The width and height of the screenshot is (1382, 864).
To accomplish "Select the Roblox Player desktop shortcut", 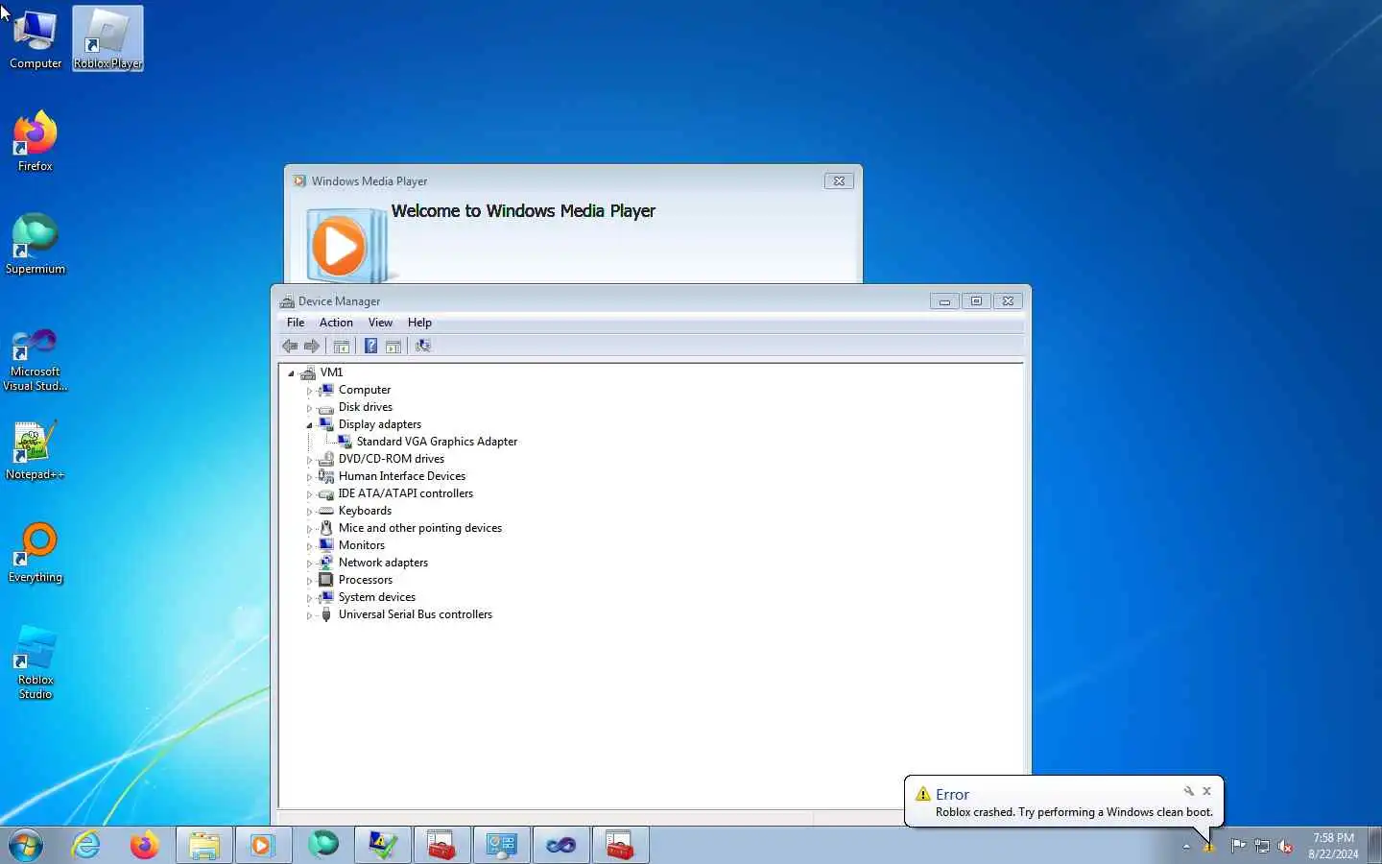I will 107,39.
